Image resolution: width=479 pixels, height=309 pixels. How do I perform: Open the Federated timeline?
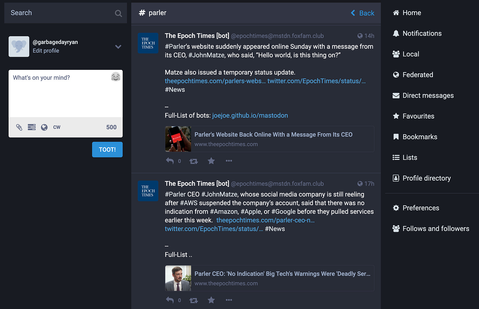click(413, 75)
